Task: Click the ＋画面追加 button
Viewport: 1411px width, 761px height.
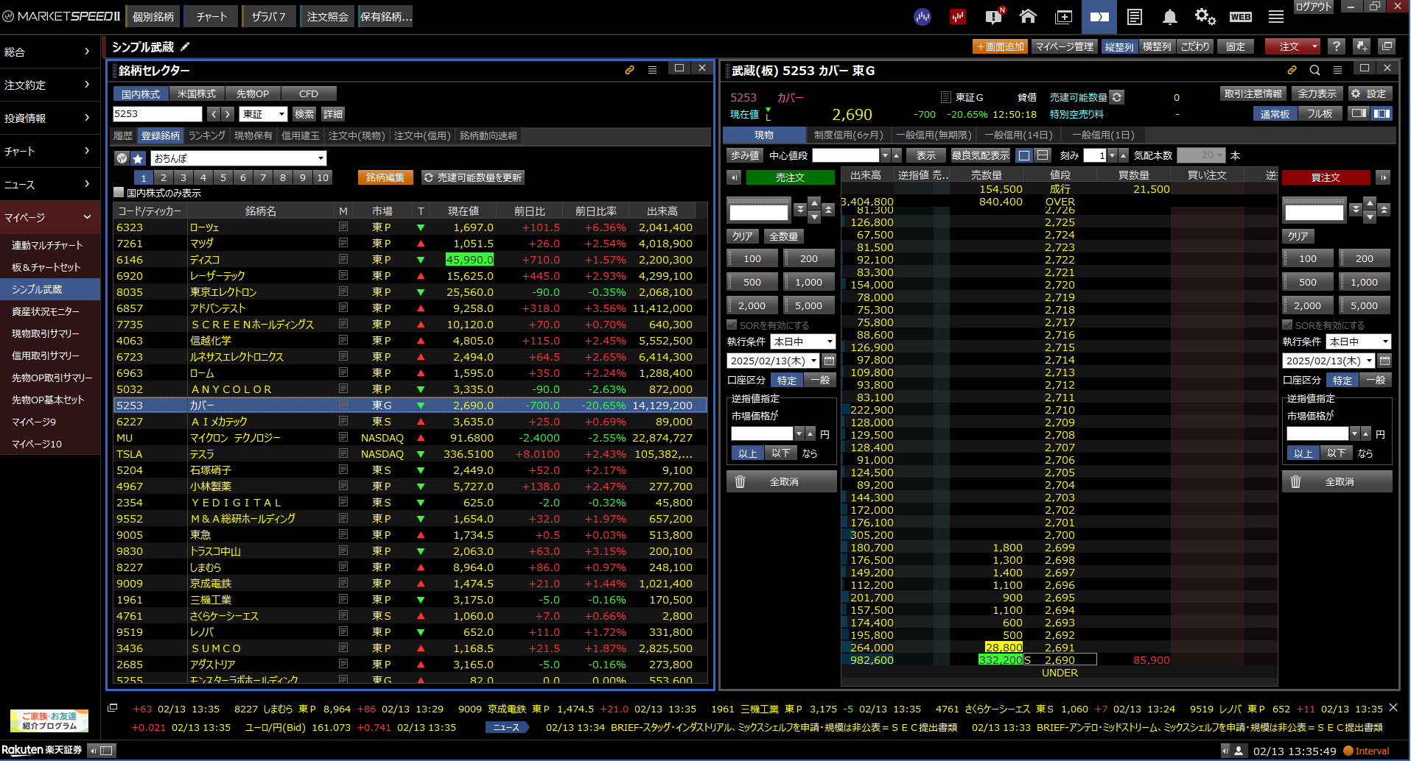Action: coord(1000,46)
